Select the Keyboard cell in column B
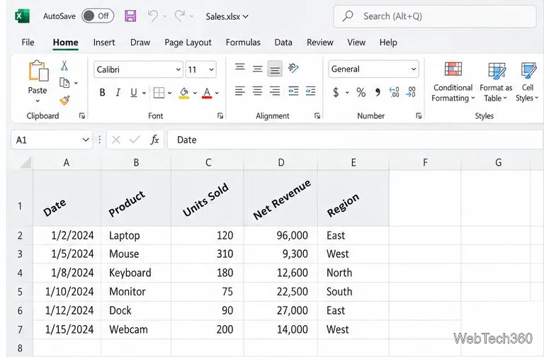 [x=136, y=273]
